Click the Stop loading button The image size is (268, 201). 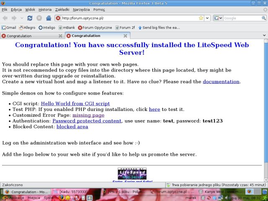tap(39, 18)
